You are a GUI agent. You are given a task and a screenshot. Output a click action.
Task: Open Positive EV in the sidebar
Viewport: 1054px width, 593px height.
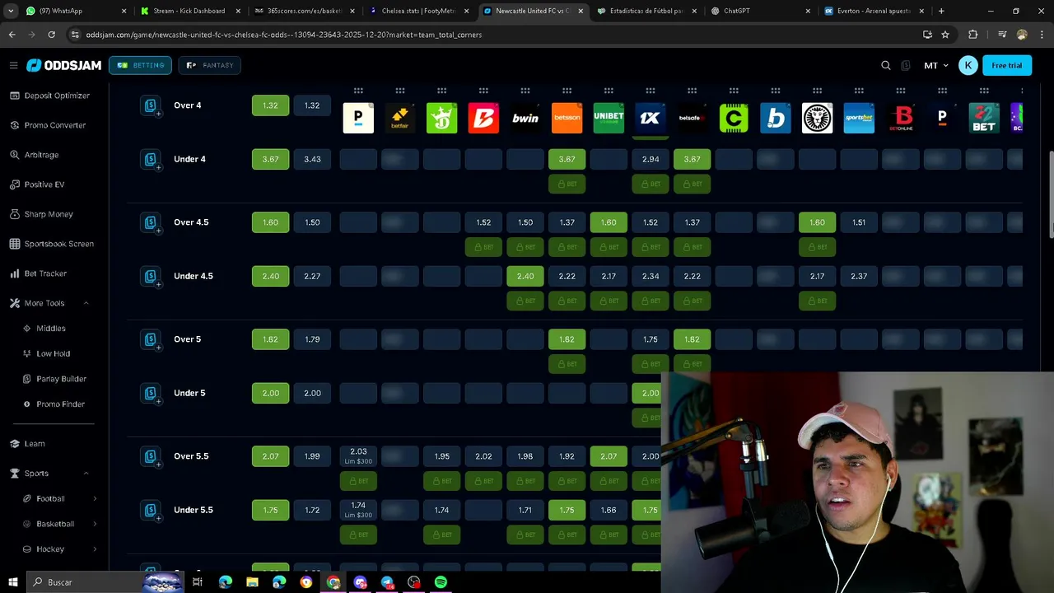point(44,184)
